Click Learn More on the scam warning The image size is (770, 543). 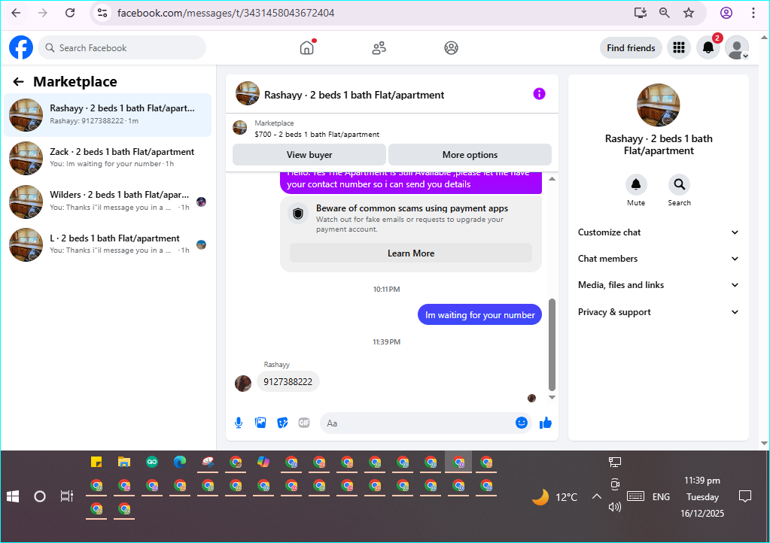pyautogui.click(x=411, y=253)
